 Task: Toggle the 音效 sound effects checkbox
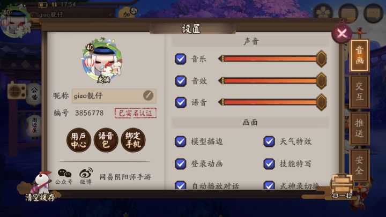tap(181, 81)
